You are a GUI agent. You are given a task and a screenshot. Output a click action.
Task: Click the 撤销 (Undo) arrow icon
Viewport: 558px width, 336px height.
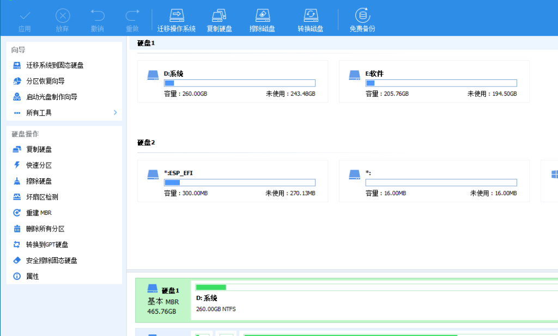click(x=97, y=16)
